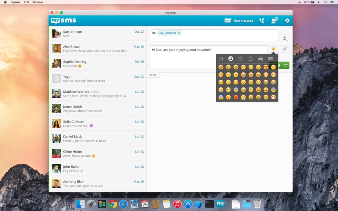Open Matthew Warren conversation
338x211 pixels.
coord(97,93)
